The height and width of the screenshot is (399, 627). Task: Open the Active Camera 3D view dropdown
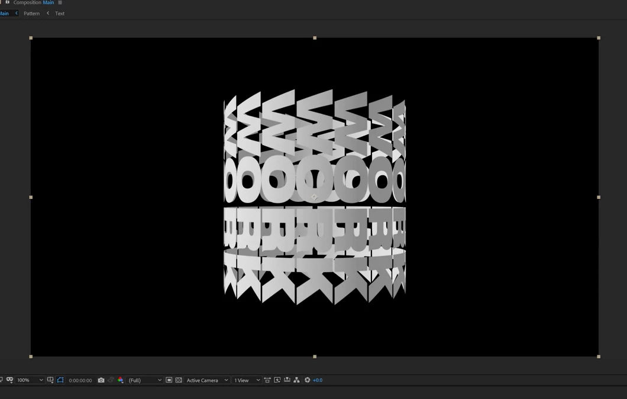(207, 380)
